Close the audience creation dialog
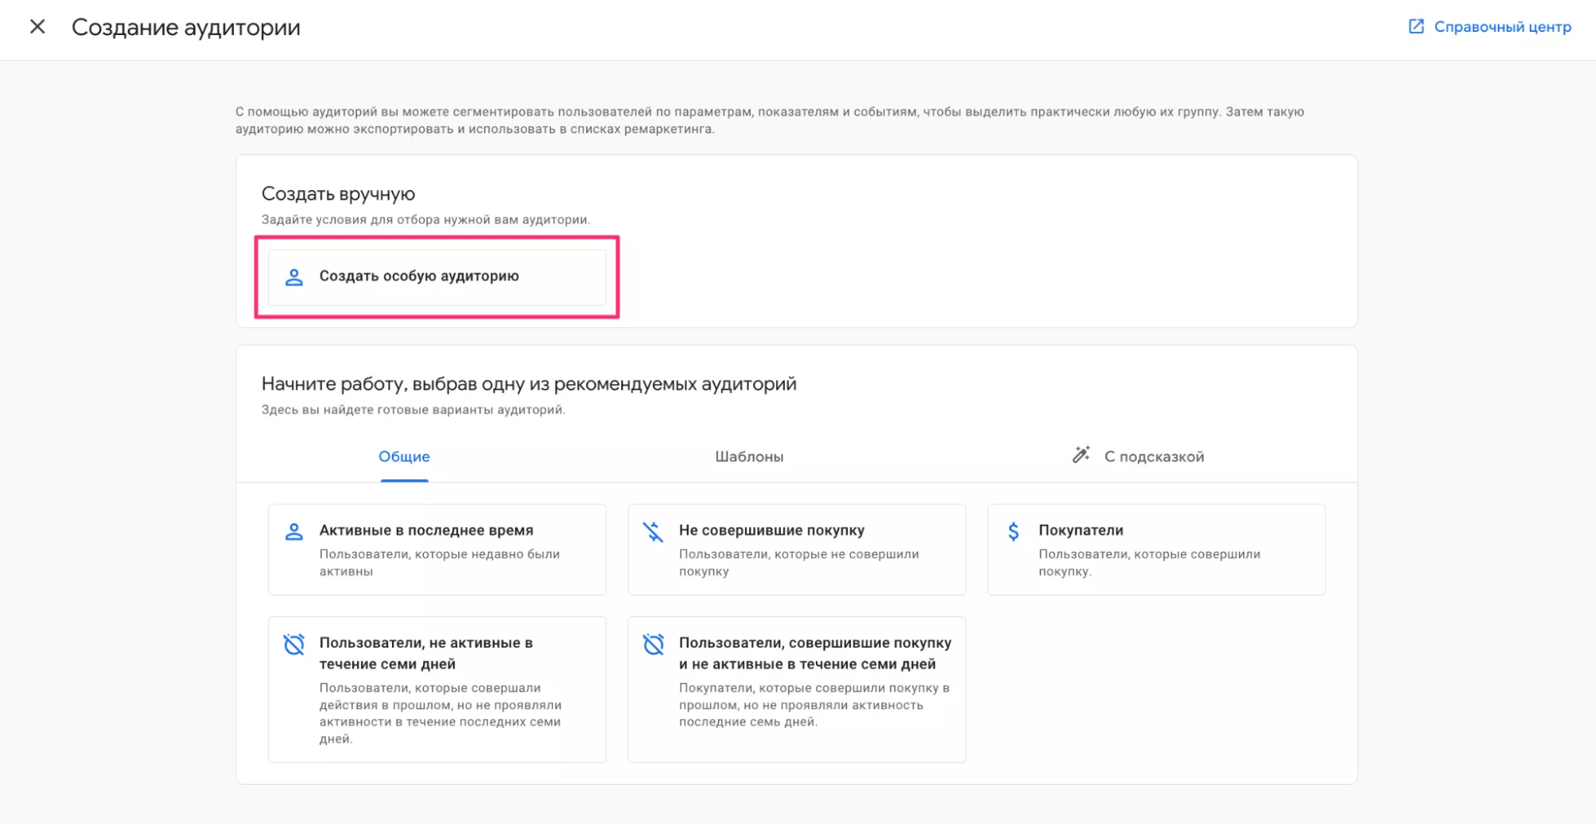Image resolution: width=1596 pixels, height=824 pixels. point(38,27)
